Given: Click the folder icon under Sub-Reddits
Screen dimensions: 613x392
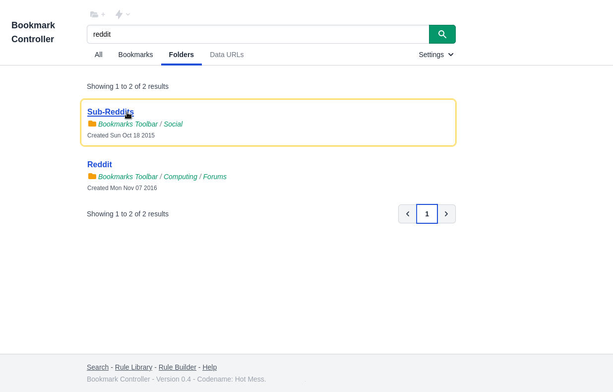Looking at the screenshot, I should point(92,124).
